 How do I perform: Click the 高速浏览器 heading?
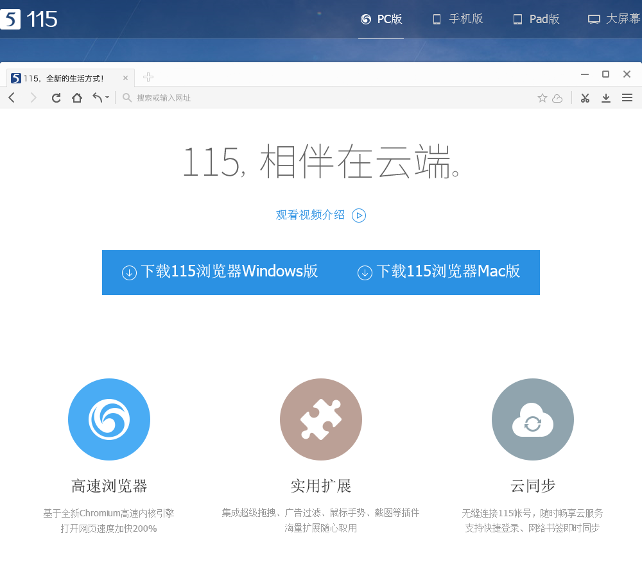click(109, 486)
